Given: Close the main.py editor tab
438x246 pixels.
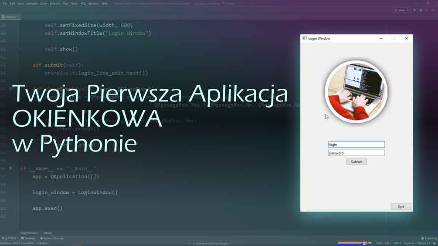Looking at the screenshot, I should coord(19,17).
